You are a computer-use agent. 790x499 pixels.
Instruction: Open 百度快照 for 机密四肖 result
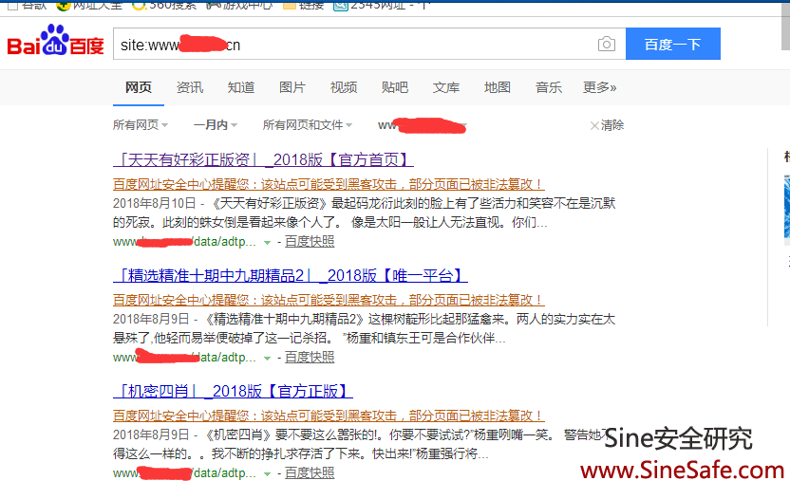point(310,473)
